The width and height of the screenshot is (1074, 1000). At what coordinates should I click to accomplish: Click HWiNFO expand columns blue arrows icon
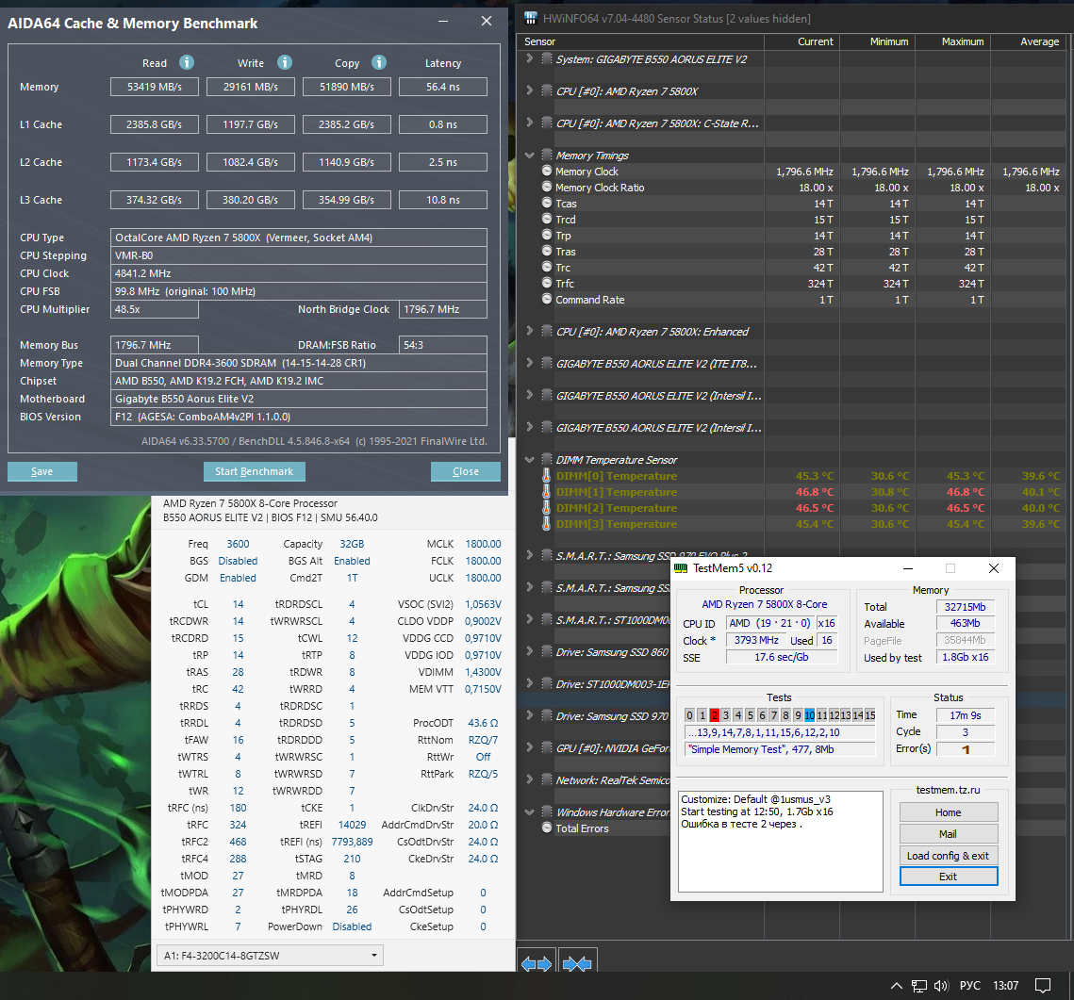(537, 963)
